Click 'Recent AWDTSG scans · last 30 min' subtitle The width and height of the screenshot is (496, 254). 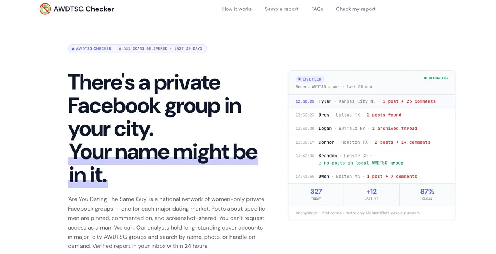[334, 87]
